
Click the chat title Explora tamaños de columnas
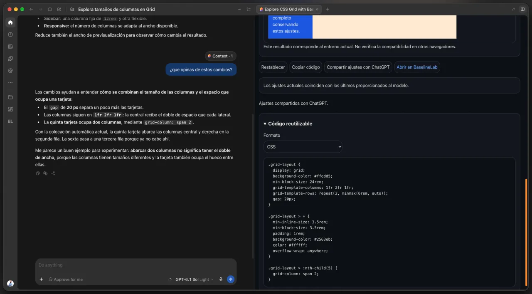point(116,9)
